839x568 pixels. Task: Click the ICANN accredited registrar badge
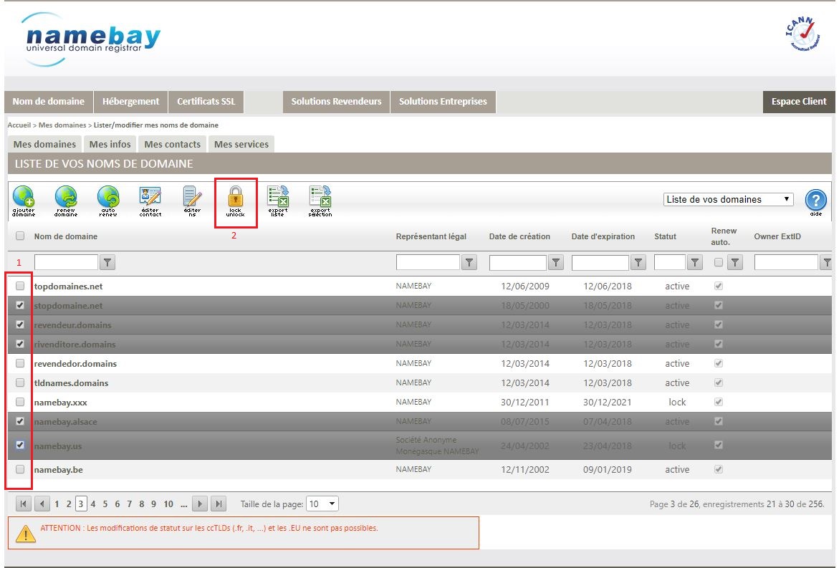click(x=802, y=34)
